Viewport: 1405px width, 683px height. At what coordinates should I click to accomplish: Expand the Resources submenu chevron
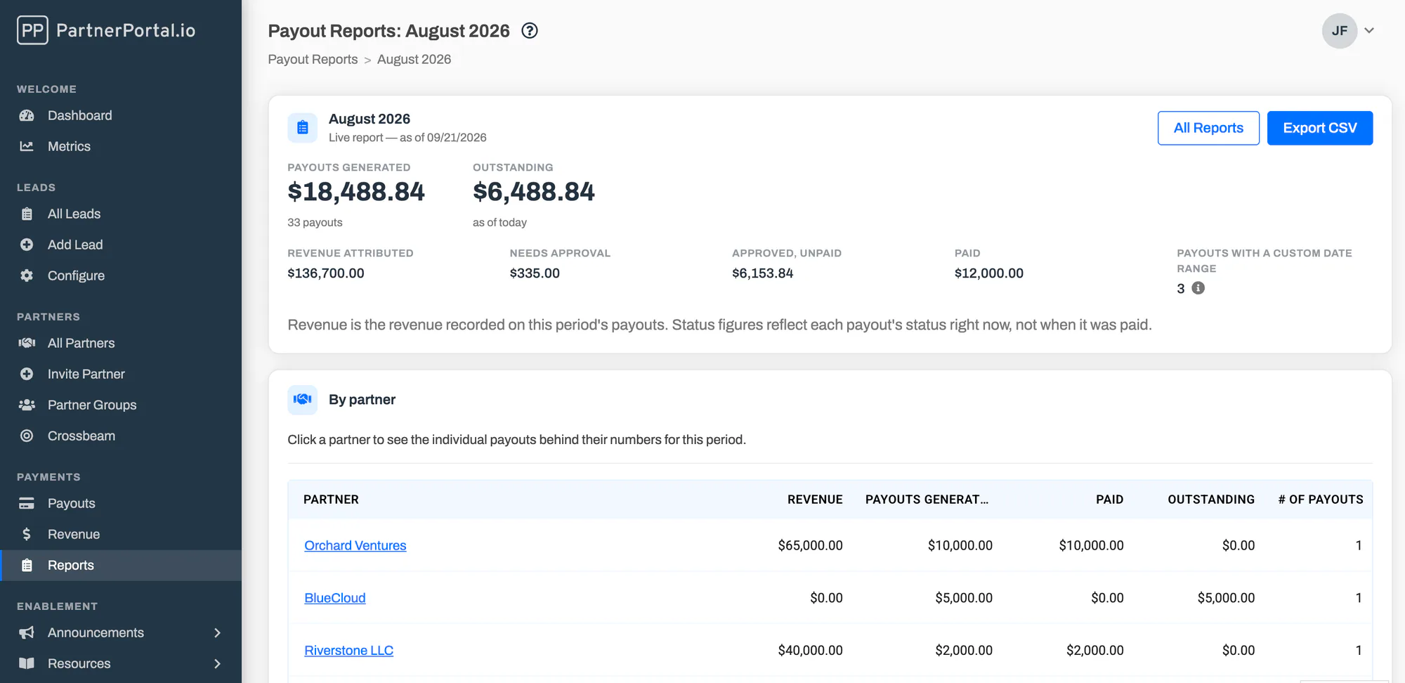(217, 663)
